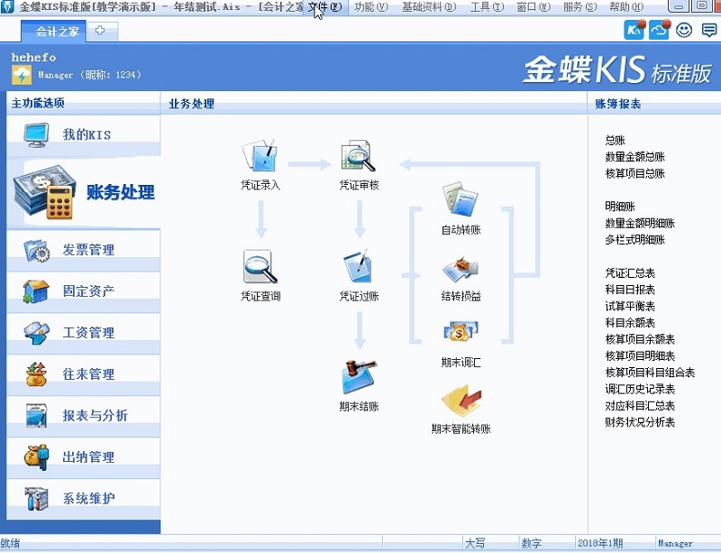
Task: Open the 数量金额总账 report link
Action: tap(634, 157)
